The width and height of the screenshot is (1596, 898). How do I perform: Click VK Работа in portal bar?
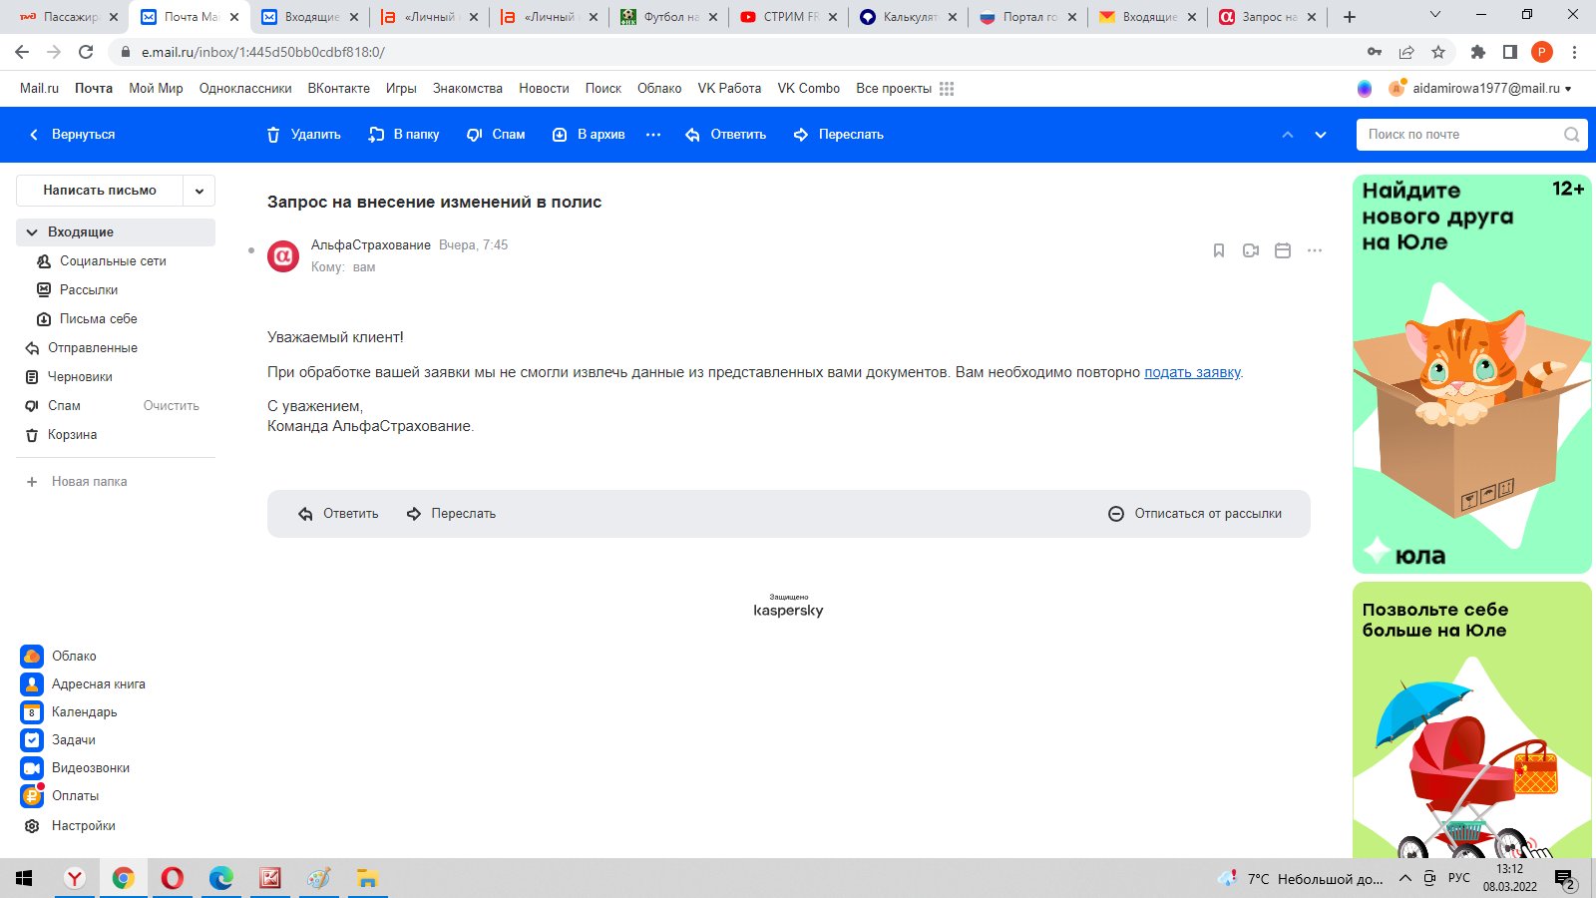(x=729, y=89)
